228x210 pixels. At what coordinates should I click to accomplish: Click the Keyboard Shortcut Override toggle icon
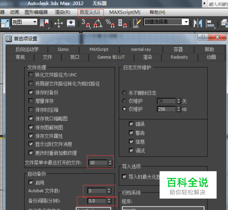[x=71, y=23]
